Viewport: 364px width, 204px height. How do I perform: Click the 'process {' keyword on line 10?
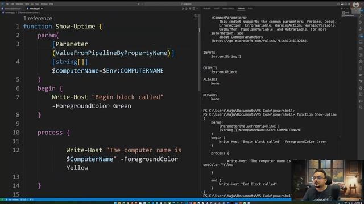(x=53, y=133)
